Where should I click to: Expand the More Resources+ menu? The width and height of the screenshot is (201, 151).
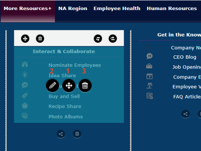point(28,8)
